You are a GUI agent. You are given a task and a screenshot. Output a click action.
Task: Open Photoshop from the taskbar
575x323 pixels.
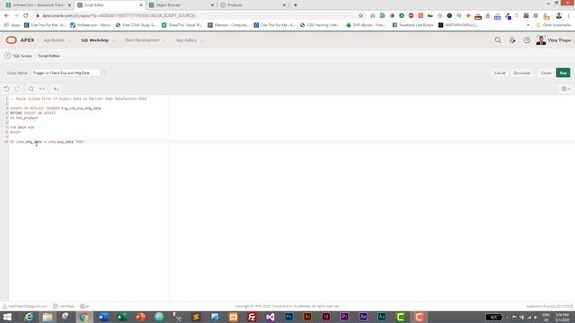pos(289,317)
